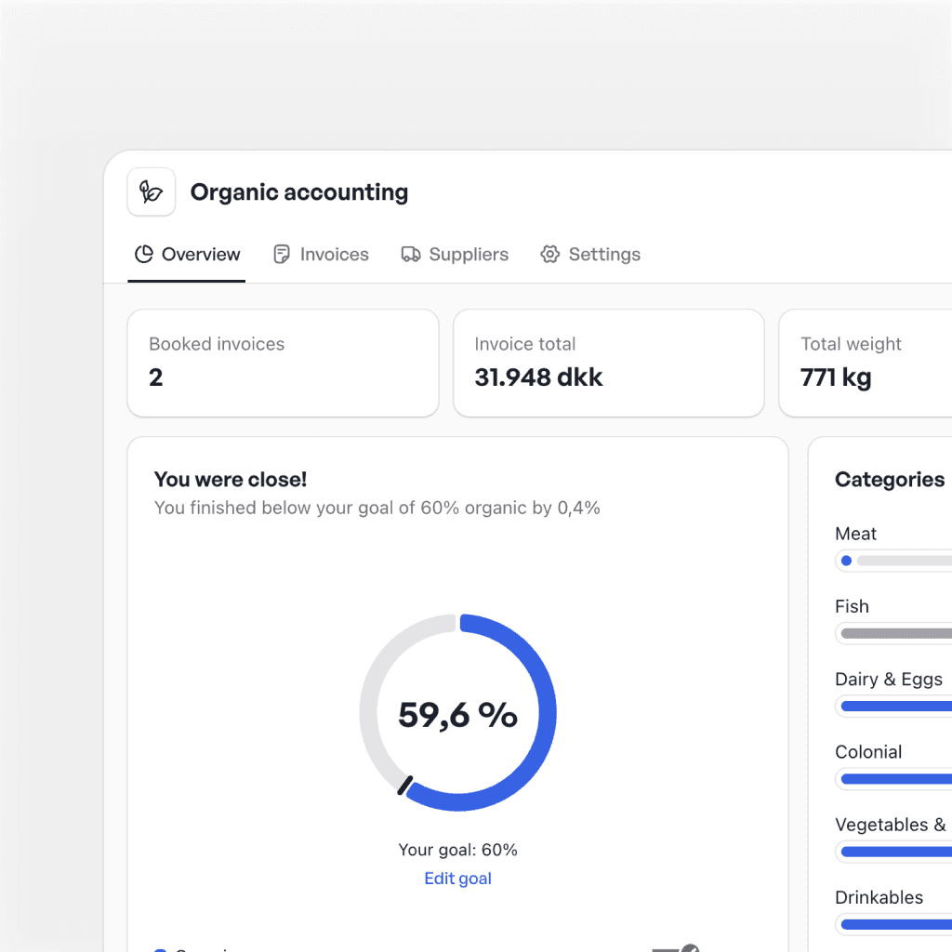Screen dimensions: 952x952
Task: Click the Organic accounting leaf logo
Action: (152, 192)
